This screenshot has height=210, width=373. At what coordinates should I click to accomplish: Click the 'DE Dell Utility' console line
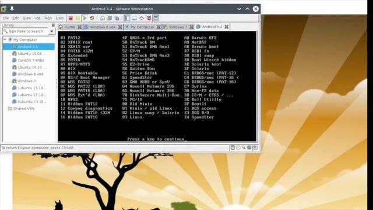203,100
